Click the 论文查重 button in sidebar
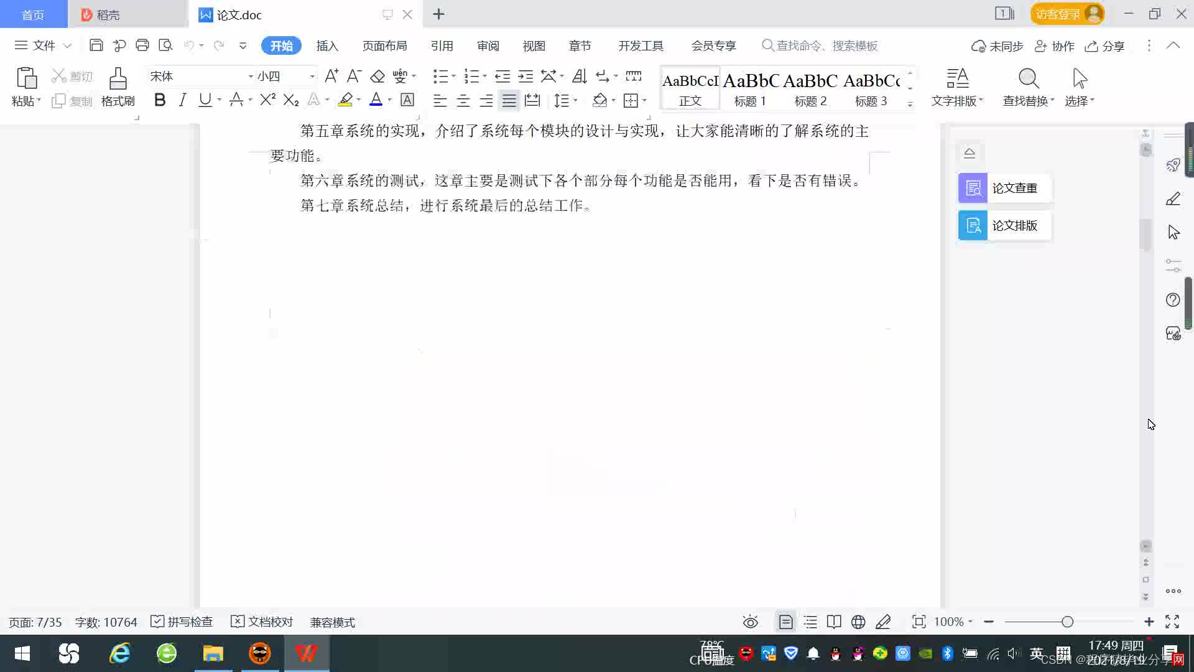 [x=1004, y=188]
